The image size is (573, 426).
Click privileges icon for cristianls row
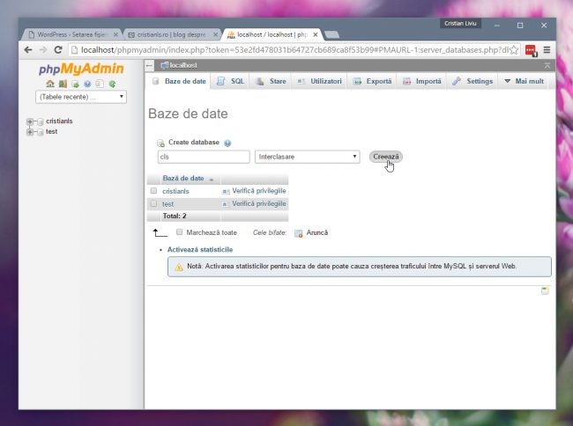coord(226,191)
